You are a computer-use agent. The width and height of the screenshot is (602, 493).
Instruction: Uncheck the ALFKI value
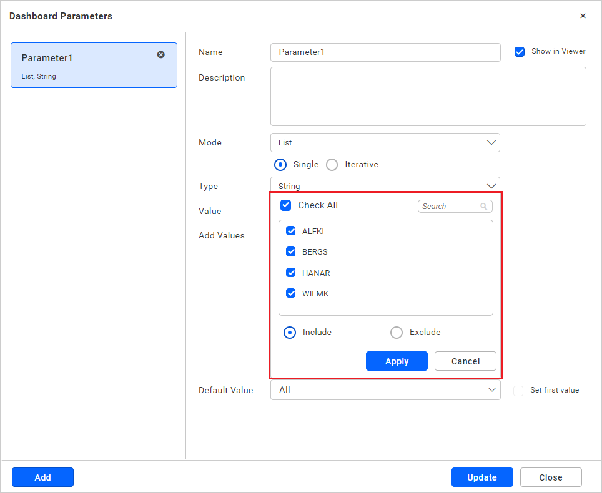290,230
